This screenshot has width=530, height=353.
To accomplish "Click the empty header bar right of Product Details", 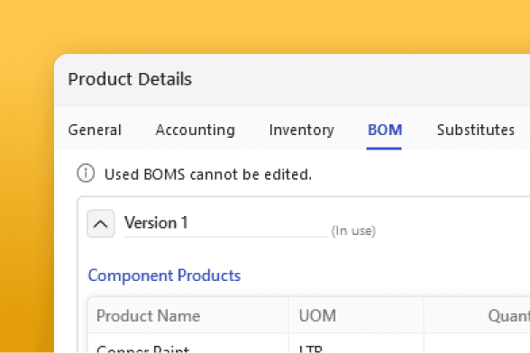I will click(x=361, y=80).
